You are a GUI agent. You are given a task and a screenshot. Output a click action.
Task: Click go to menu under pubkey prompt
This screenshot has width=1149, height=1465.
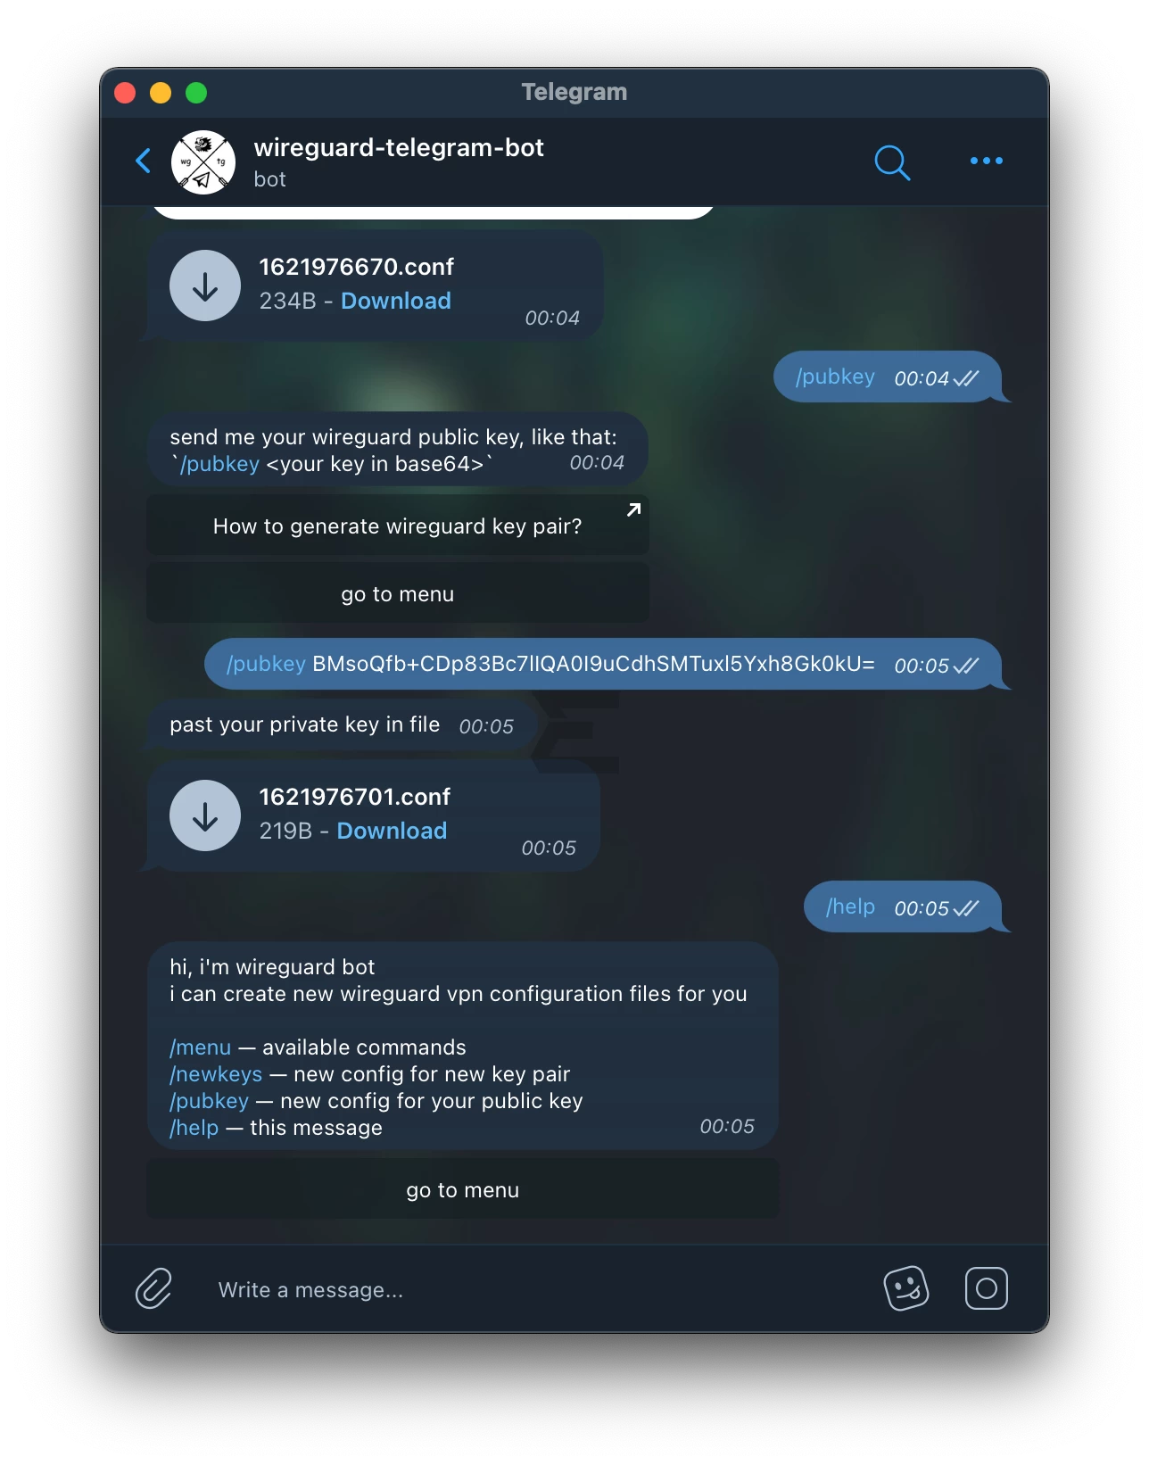click(x=398, y=593)
